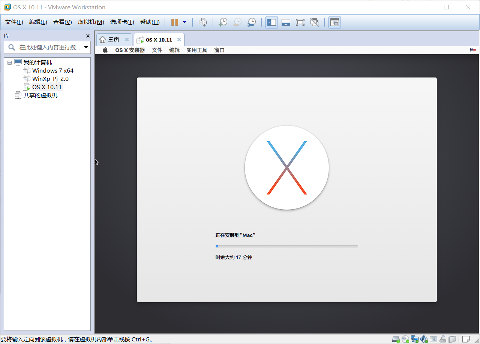The image size is (480, 344).
Task: Select OS X 10.11 in the library
Action: 46,87
